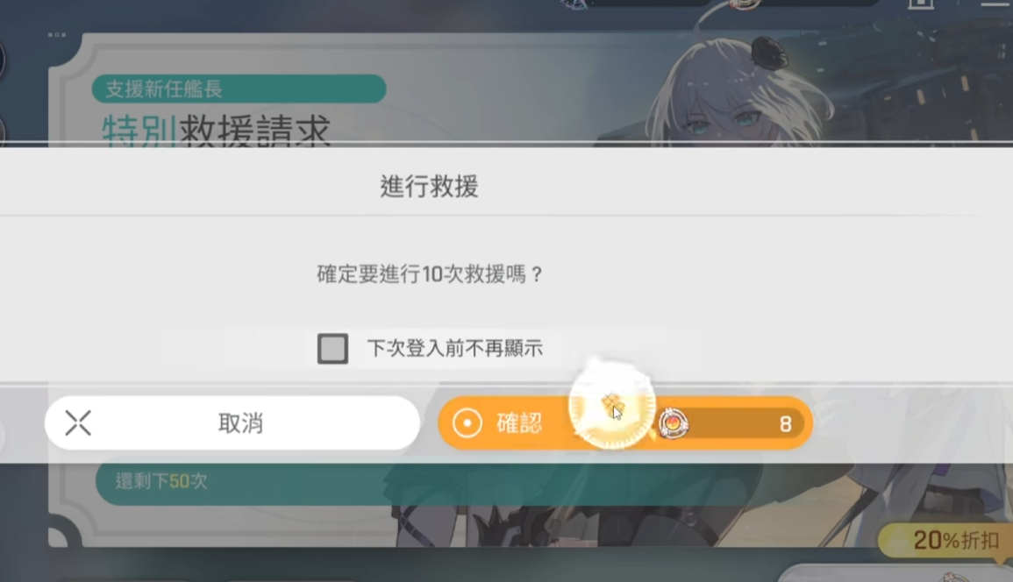1013x582 pixels.
Task: Click the circle icon beside 確認
Action: (x=467, y=423)
